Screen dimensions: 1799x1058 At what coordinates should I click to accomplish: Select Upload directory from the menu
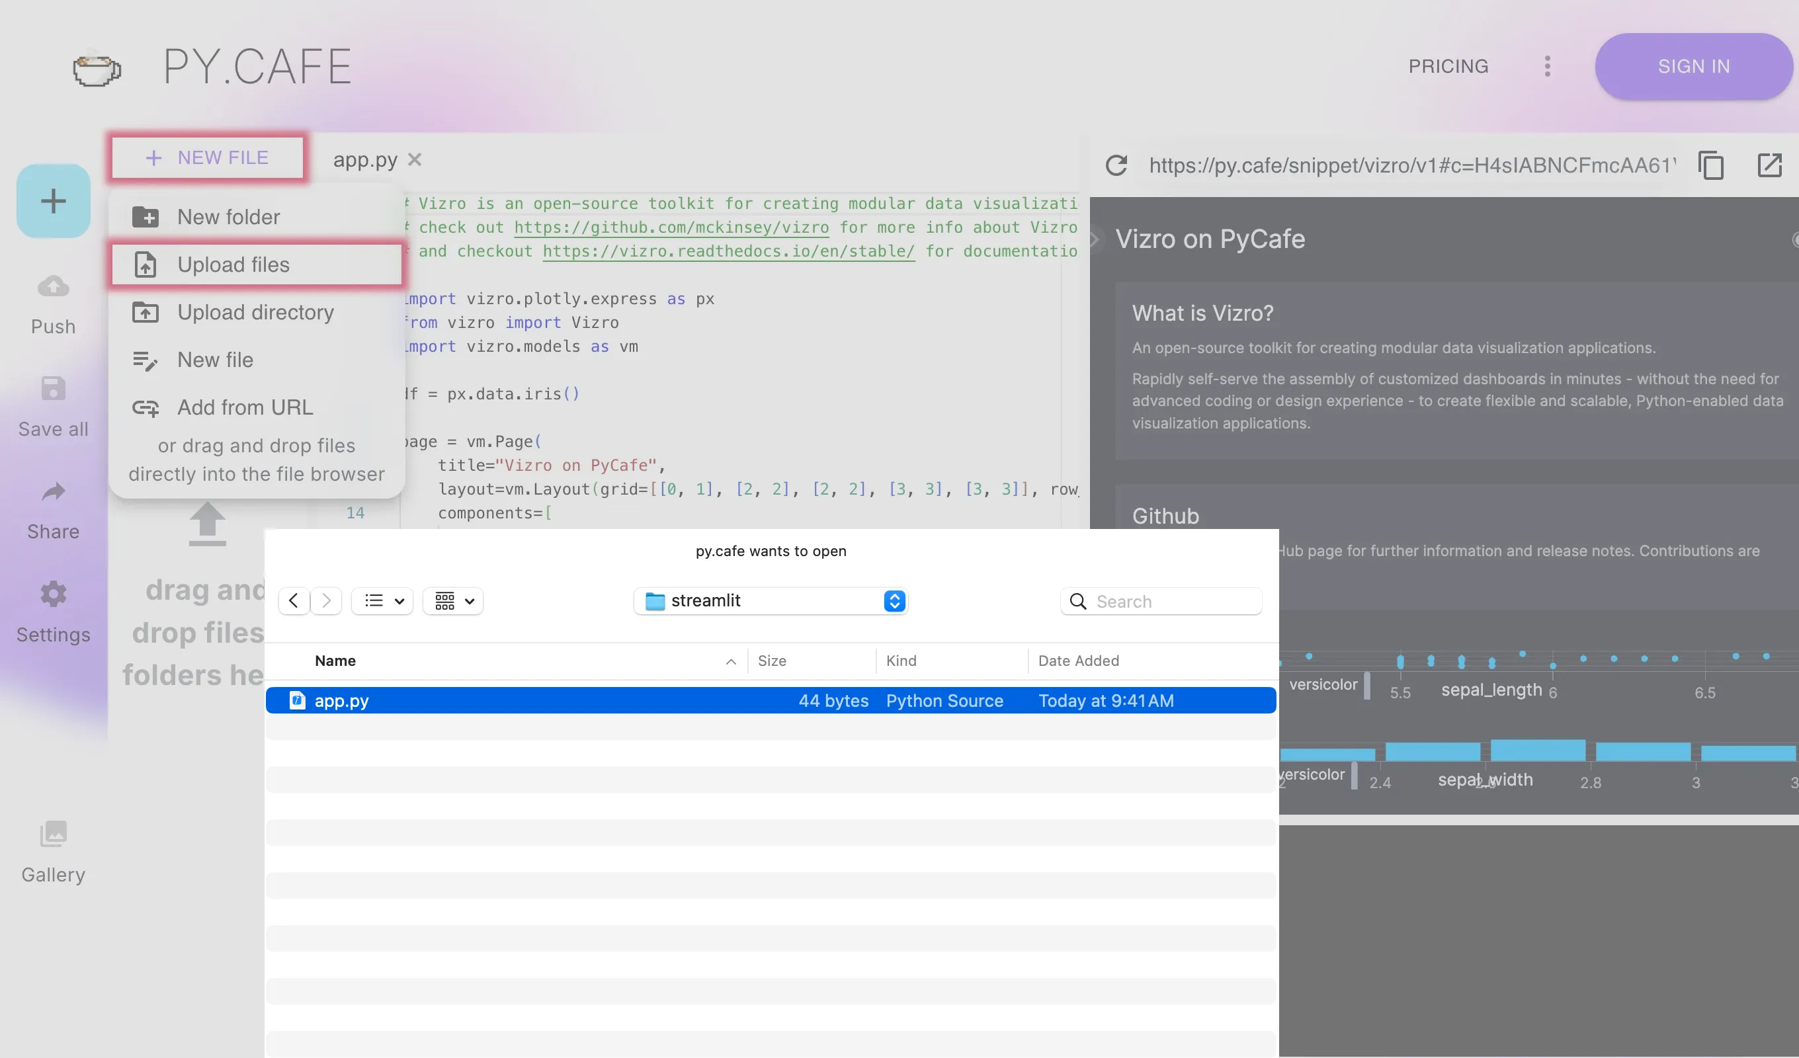coord(255,313)
